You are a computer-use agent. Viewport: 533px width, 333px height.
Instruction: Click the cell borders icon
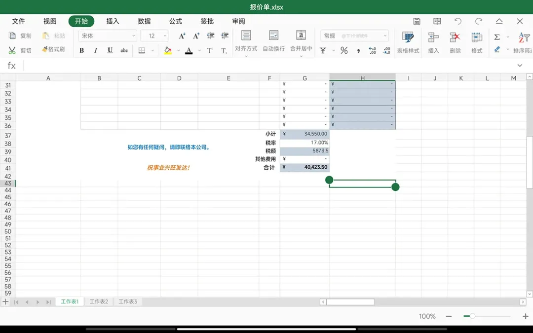[142, 50]
